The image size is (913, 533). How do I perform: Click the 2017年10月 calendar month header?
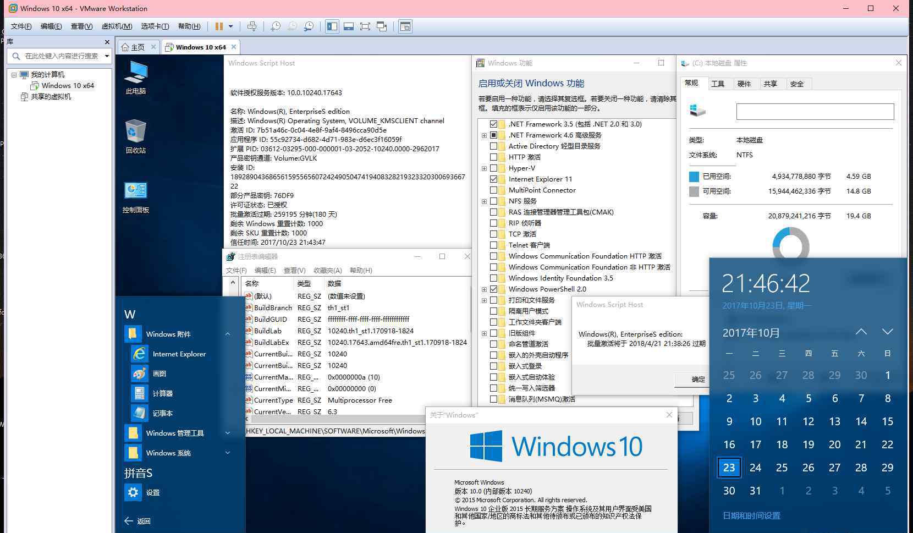(751, 333)
